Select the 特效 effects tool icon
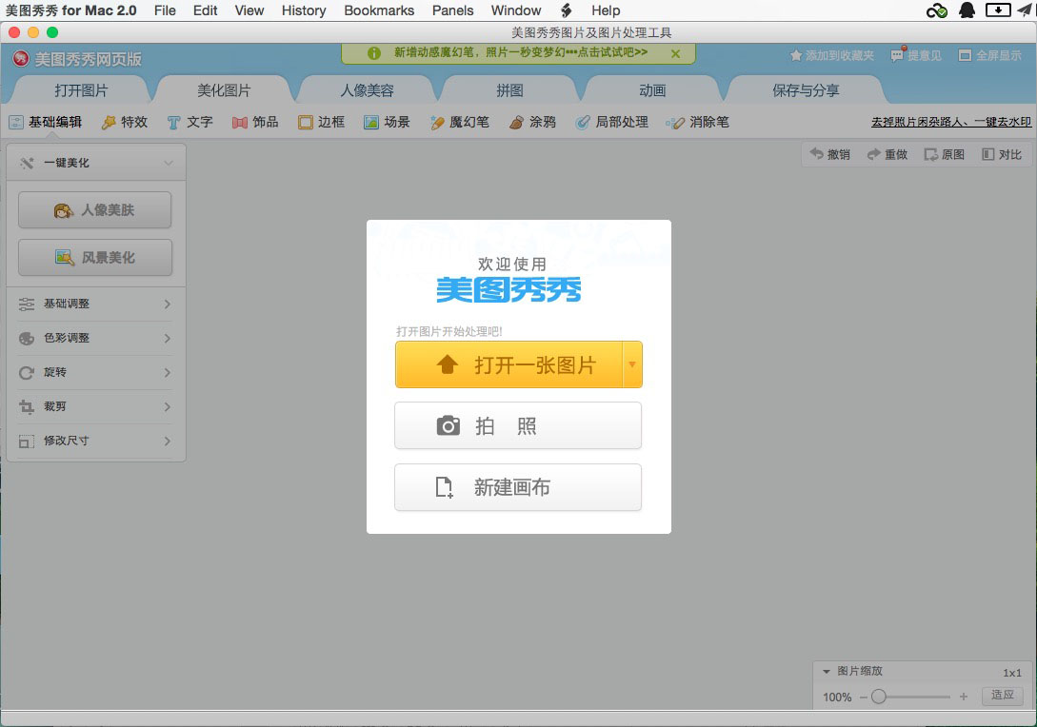The image size is (1037, 727). 109,122
